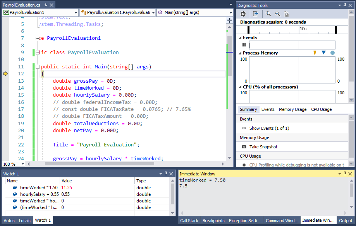This screenshot has height=226, width=356.
Task: Click the watch icon for (timeWorked * h... row
Action: pyautogui.click(x=15, y=207)
